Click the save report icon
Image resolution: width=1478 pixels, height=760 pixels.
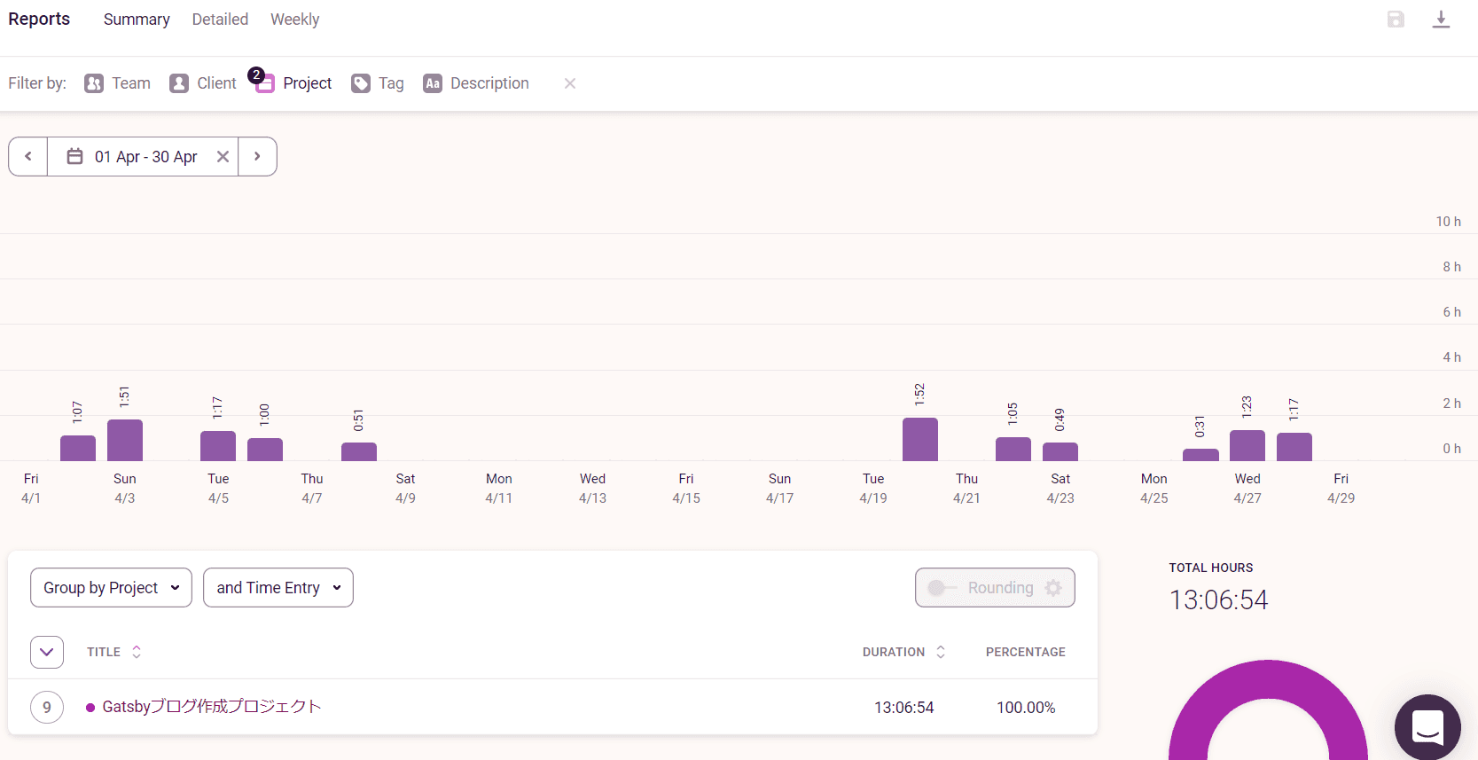click(1396, 20)
